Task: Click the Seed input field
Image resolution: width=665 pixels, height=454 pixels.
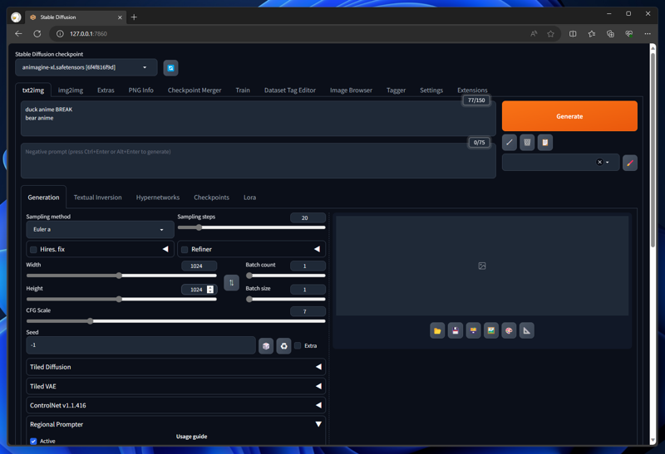Action: click(x=140, y=345)
